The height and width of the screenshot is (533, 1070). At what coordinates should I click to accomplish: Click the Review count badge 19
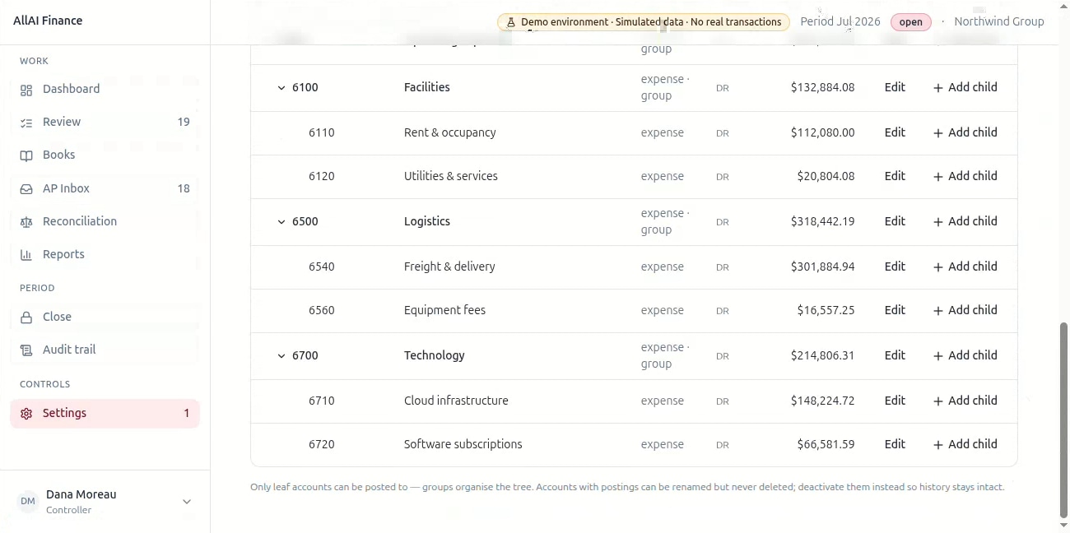(184, 122)
